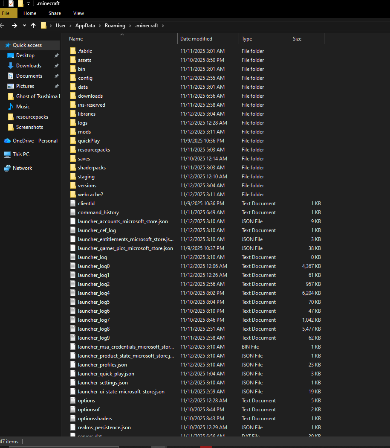Expand chevron after User breadcrumb
The height and width of the screenshot is (448, 390).
pos(70,26)
